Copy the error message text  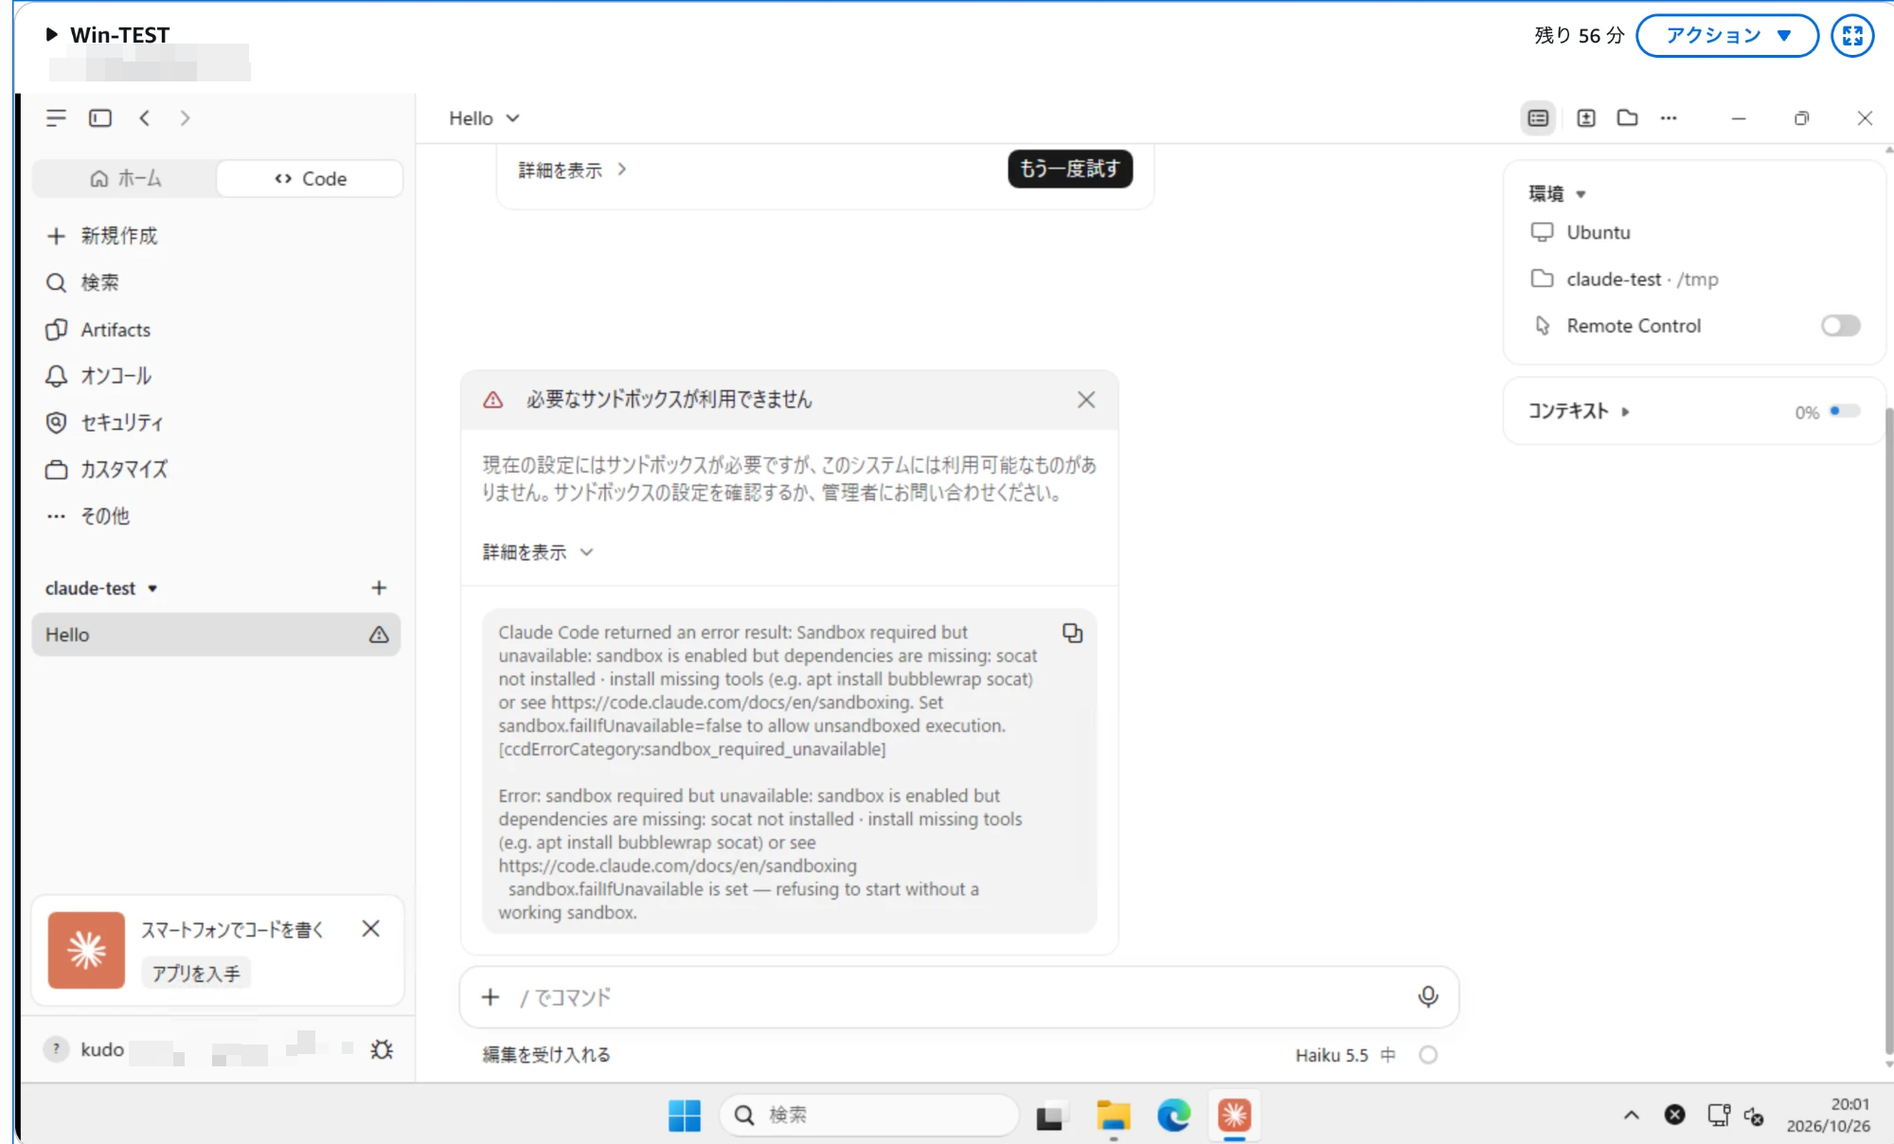[1072, 633]
